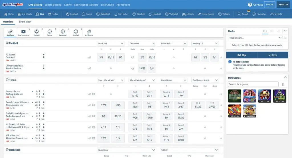Open the European Roulette Pro game
Image resolution: width=292 pixels, height=158 pixels.
pos(235,96)
